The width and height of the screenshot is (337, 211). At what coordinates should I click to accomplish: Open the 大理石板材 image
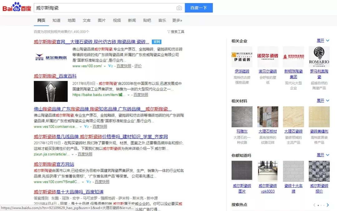268,117
